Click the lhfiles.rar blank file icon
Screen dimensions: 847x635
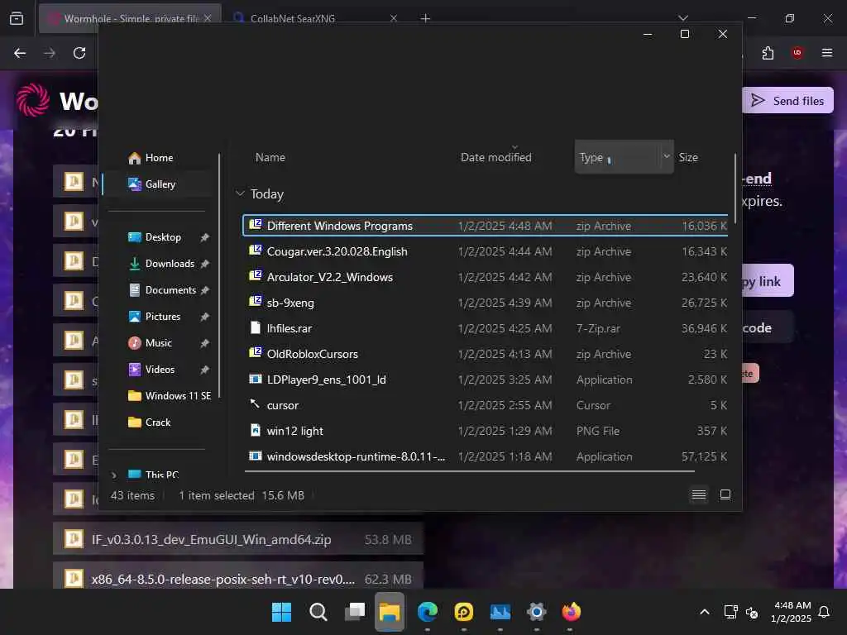(x=256, y=327)
